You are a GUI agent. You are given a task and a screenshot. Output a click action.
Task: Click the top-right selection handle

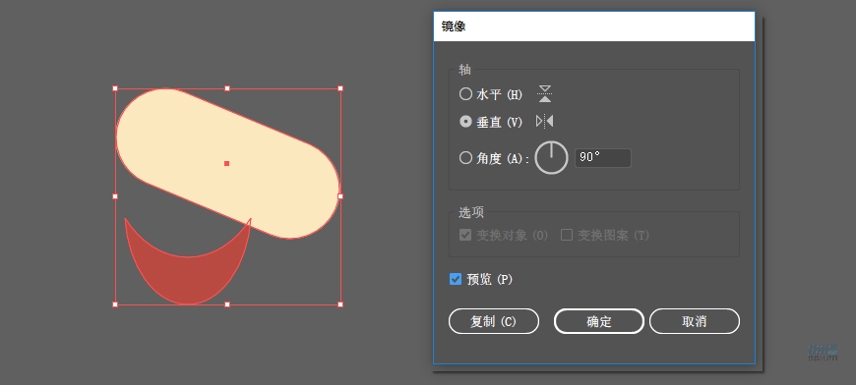[340, 88]
